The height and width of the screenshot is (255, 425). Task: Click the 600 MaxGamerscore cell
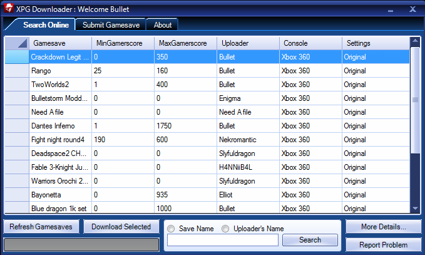click(x=186, y=140)
